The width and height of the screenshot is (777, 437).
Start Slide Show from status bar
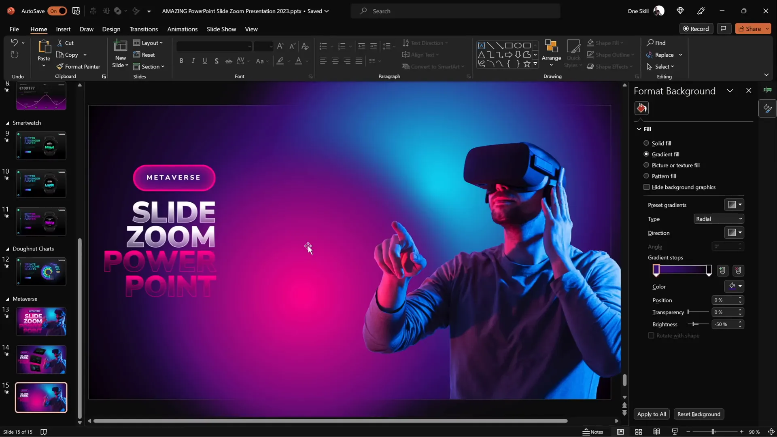675,432
